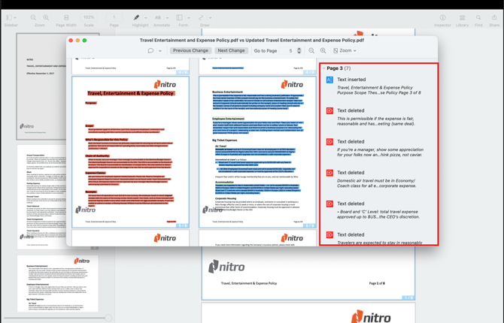The width and height of the screenshot is (504, 323).
Task: Click the page number stepper arrows
Action: (299, 51)
